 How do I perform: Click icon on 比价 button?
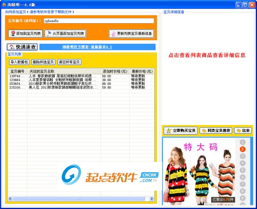click(x=239, y=131)
